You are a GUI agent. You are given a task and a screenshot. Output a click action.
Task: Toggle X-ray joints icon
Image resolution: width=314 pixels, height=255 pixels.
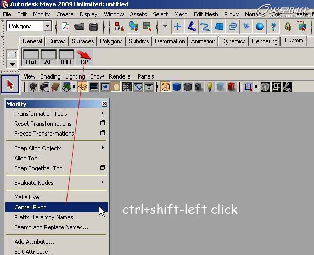pyautogui.click(x=287, y=87)
